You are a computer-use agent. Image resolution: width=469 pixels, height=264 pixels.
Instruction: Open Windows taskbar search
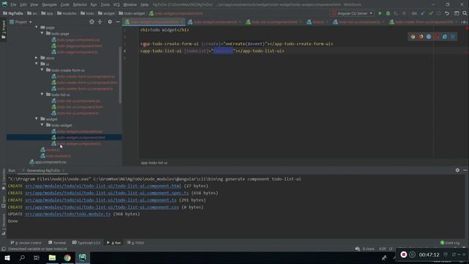pyautogui.click(x=22, y=257)
